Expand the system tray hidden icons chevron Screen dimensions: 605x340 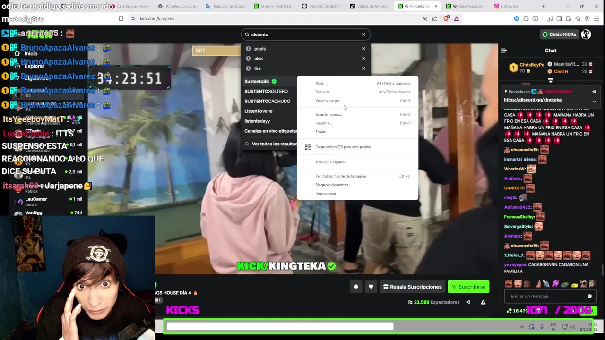click(522, 327)
